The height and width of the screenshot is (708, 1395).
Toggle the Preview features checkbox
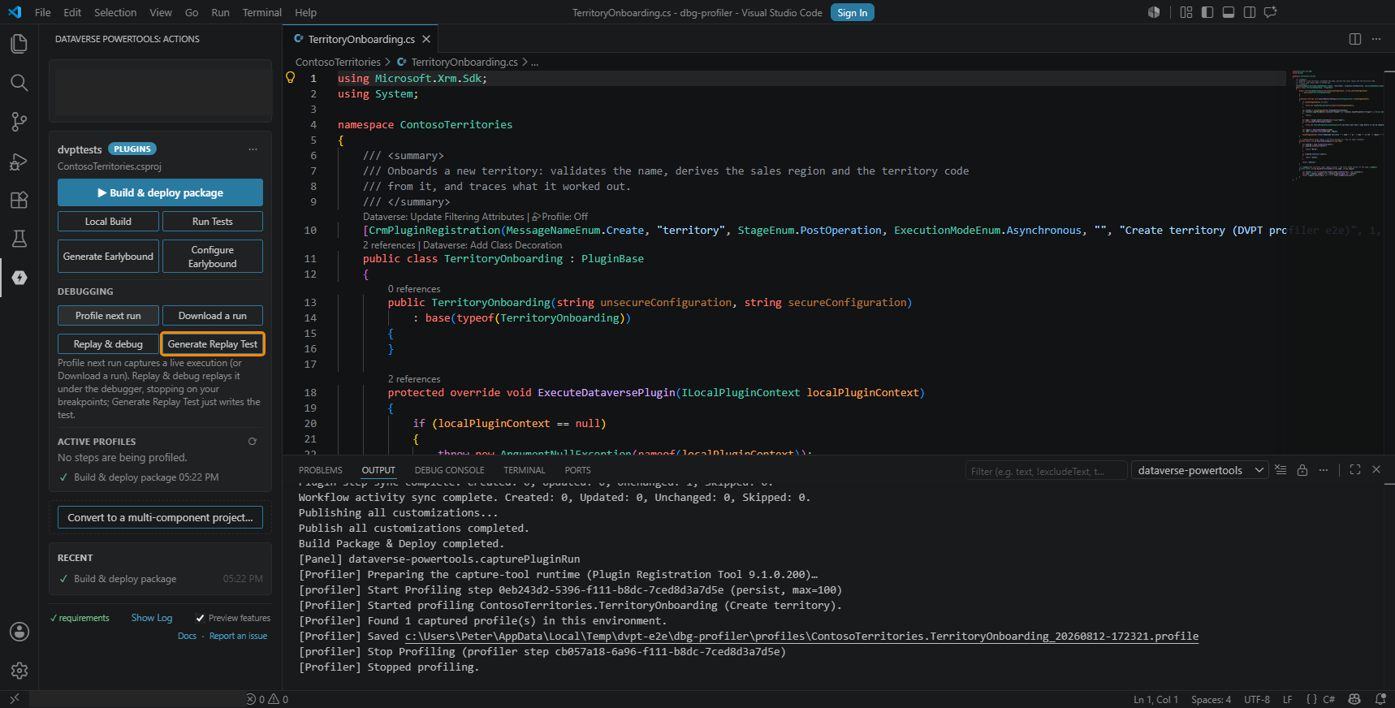(200, 618)
